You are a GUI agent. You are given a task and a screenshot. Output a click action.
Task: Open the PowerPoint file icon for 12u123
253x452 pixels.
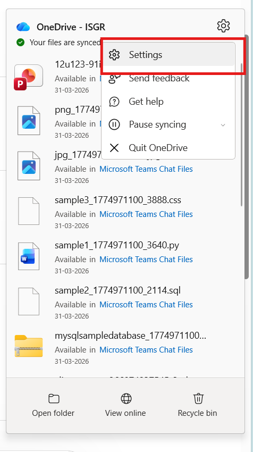point(28,77)
